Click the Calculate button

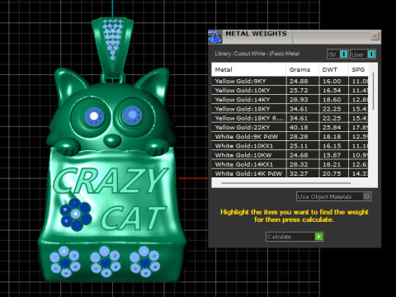coord(295,237)
